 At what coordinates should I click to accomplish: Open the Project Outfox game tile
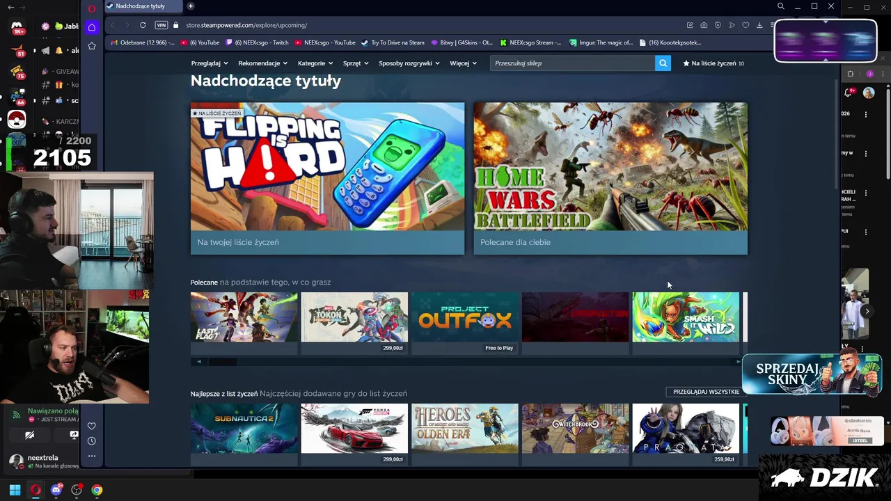click(x=465, y=323)
